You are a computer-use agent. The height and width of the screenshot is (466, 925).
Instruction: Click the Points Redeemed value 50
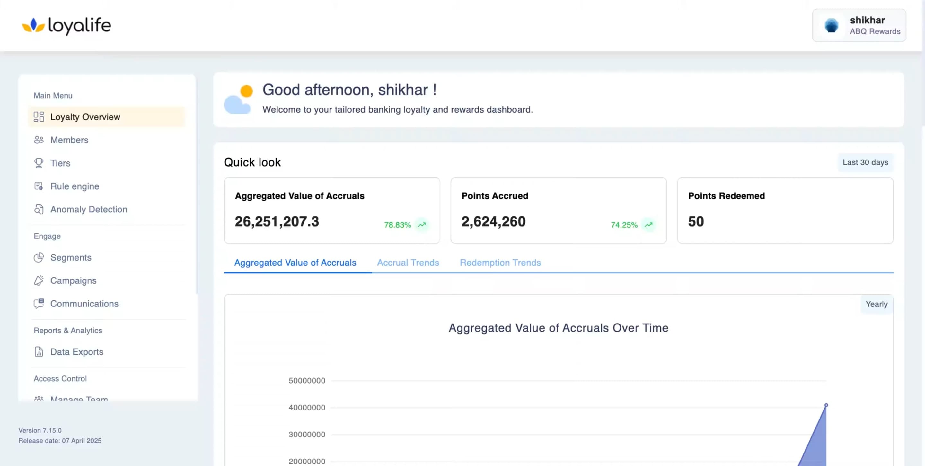[x=696, y=222]
